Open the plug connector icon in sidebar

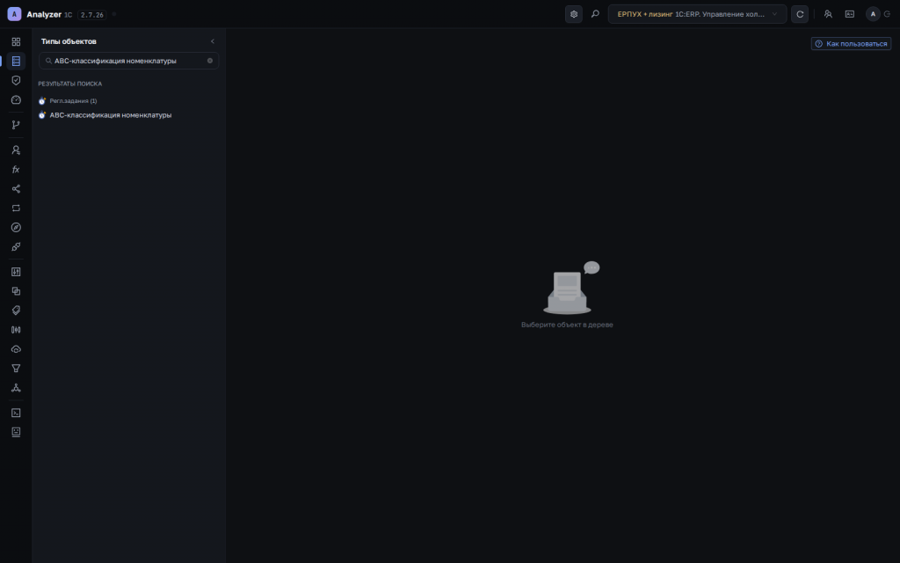(x=16, y=246)
